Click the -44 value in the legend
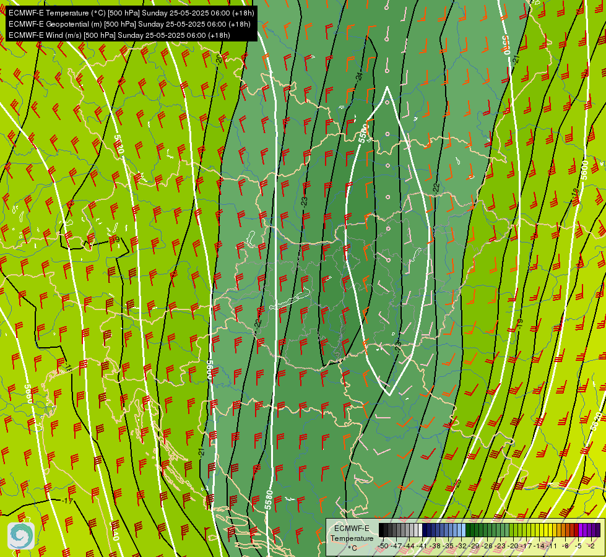Viewport: 606px width, 557px height. click(x=409, y=546)
